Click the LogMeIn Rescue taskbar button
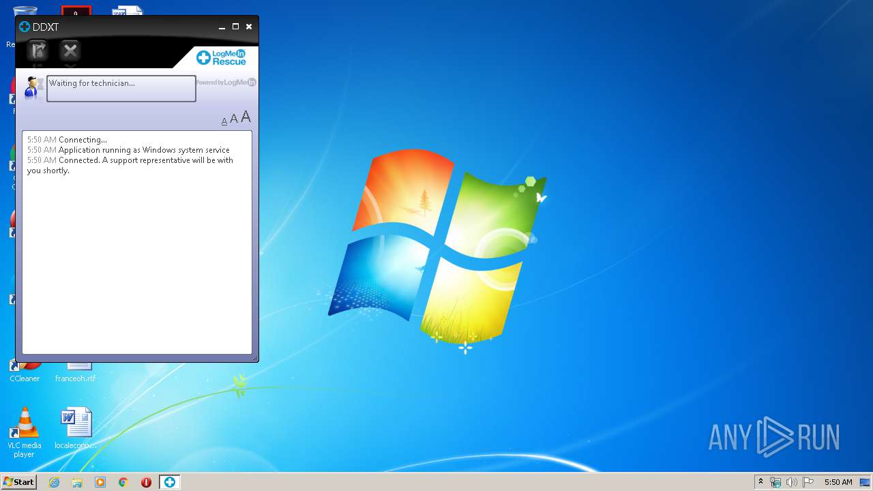 pyautogui.click(x=170, y=482)
